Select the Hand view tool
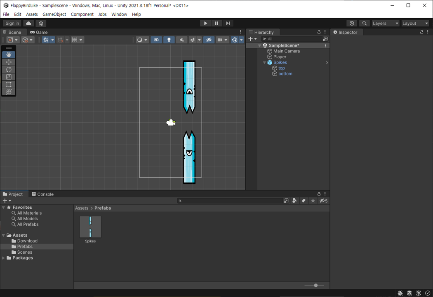This screenshot has height=297, width=433. [9, 55]
